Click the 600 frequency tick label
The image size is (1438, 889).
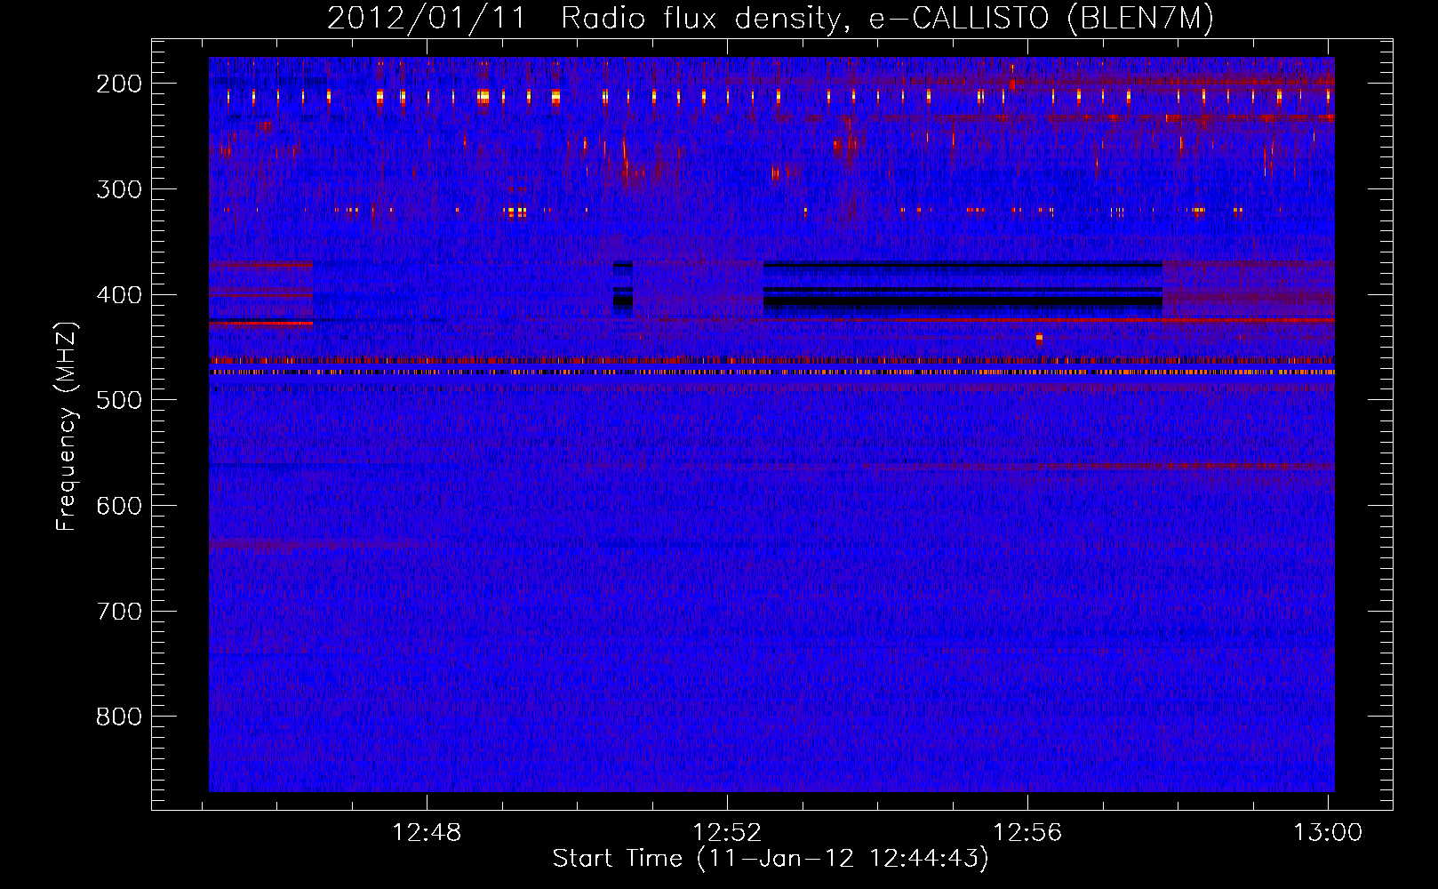pos(119,506)
